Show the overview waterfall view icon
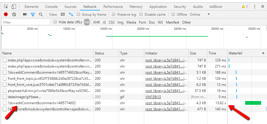Image resolution: width=267 pixels, height=124 pixels. click(71, 14)
